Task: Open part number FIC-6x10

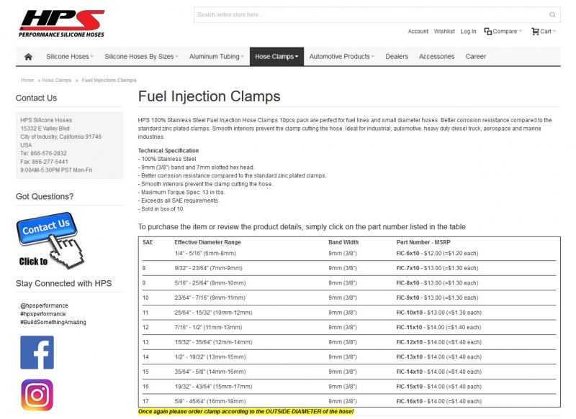Action: 408,253
